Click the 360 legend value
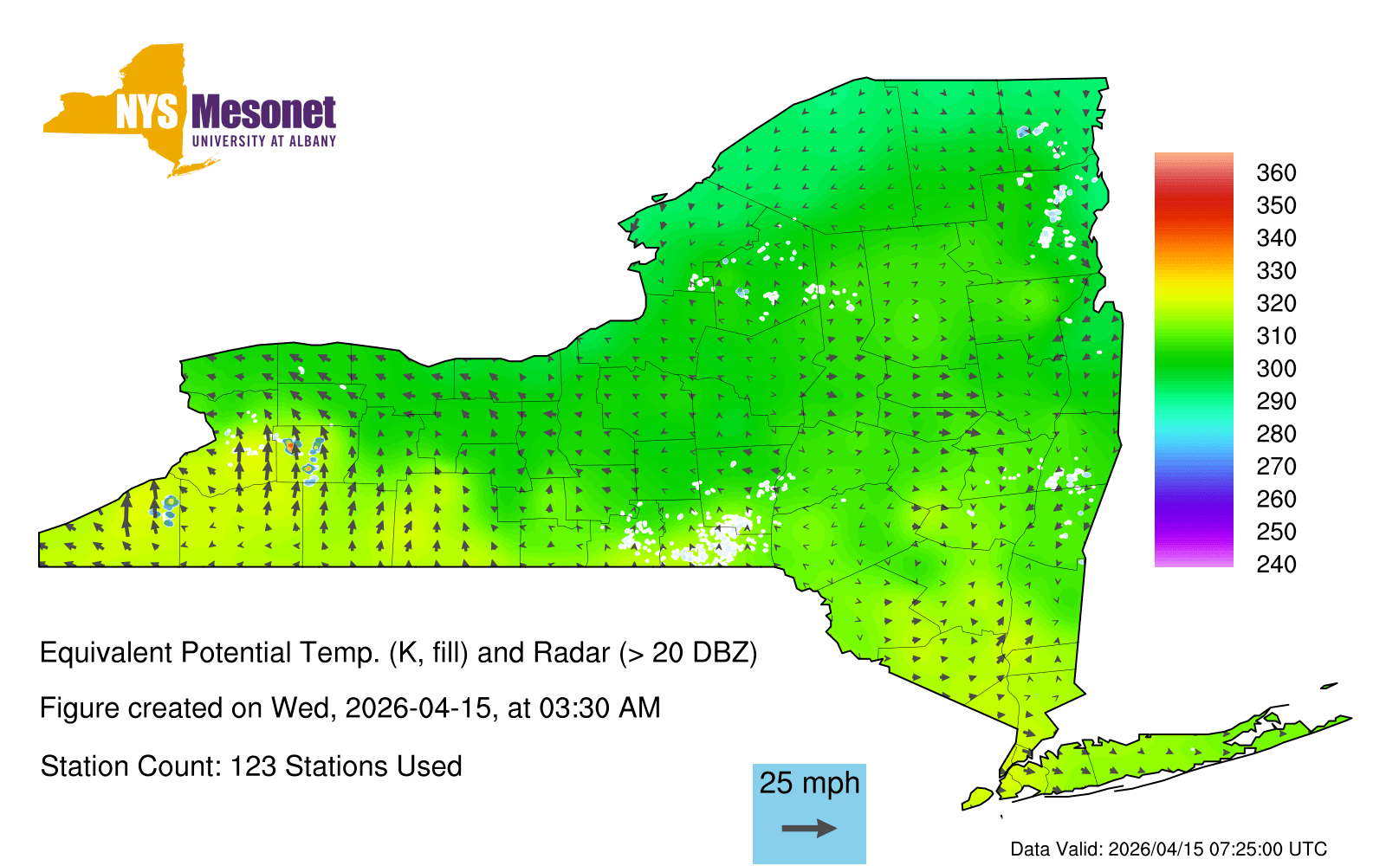 (1276, 173)
